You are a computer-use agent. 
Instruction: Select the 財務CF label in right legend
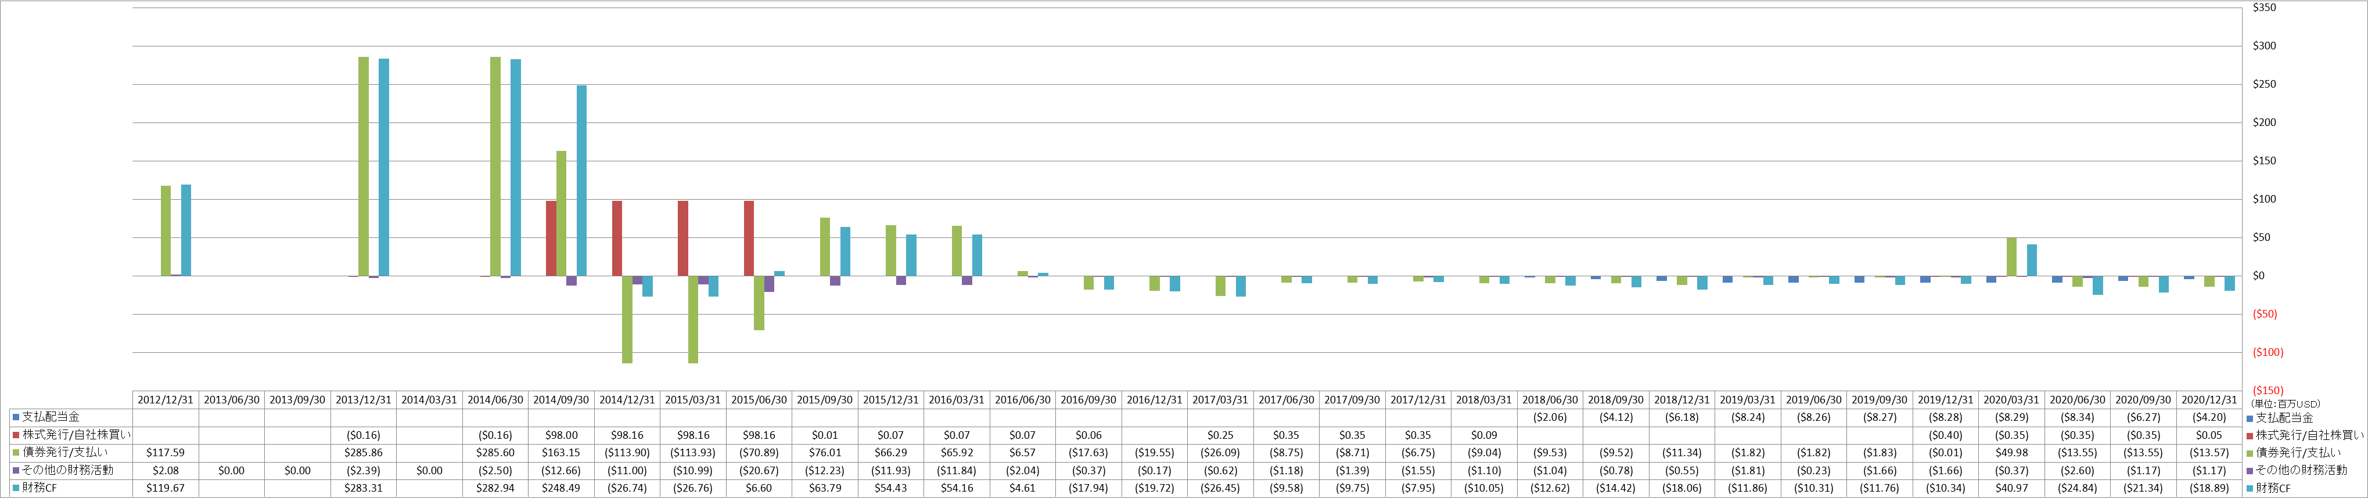pos(2273,488)
